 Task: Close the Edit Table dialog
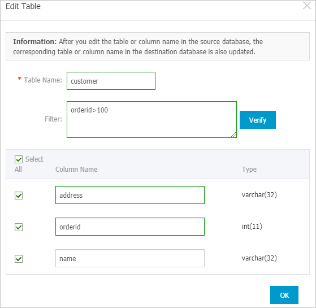(307, 6)
